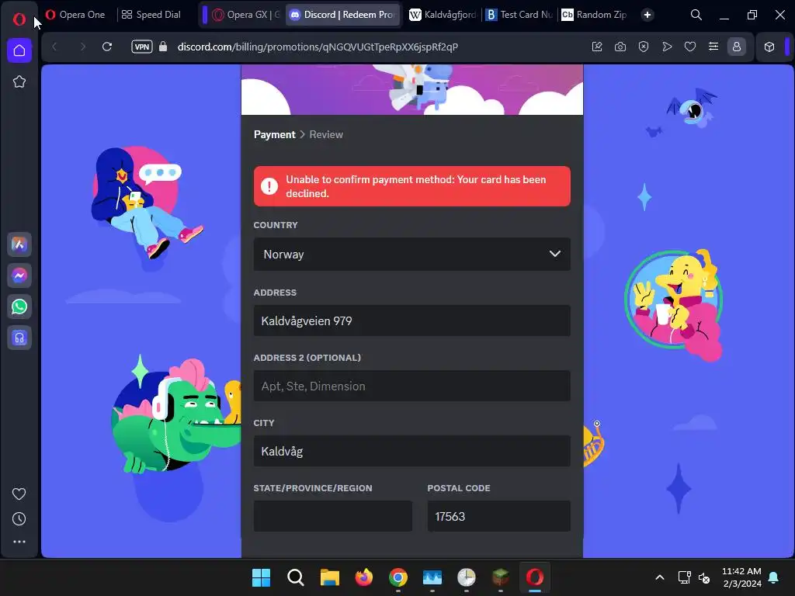Click the Address 2 optional field
The image size is (795, 596).
(411, 386)
